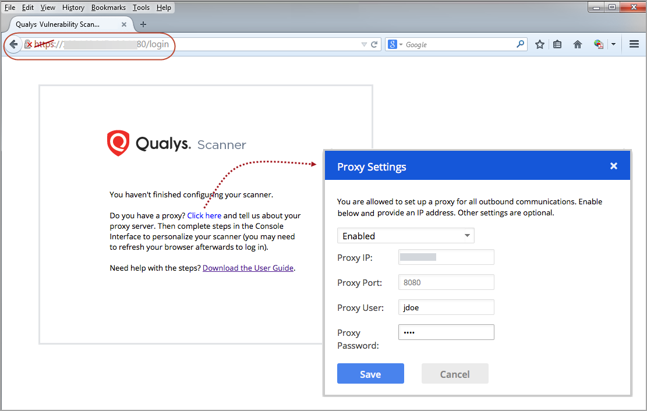The height and width of the screenshot is (411, 647).
Task: Click the Proxy User field
Action: pyautogui.click(x=446, y=307)
